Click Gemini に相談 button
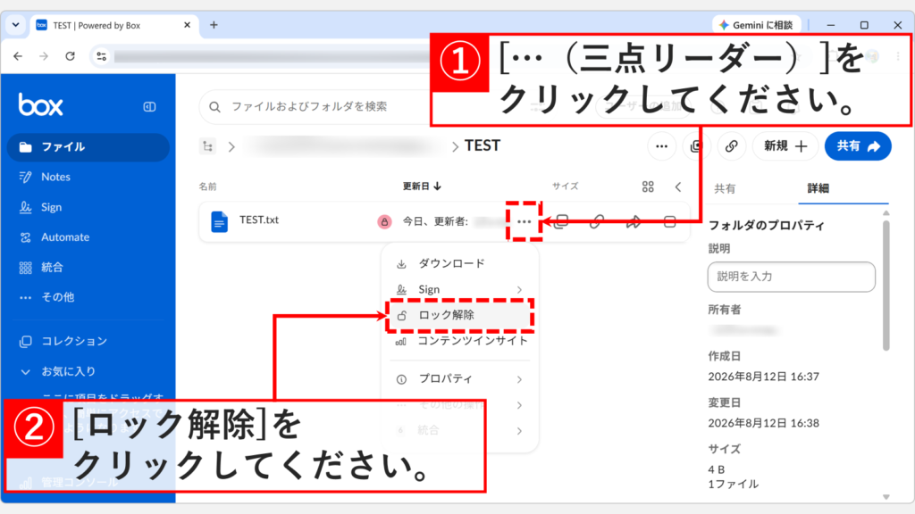Image resolution: width=915 pixels, height=514 pixels. tap(756, 25)
